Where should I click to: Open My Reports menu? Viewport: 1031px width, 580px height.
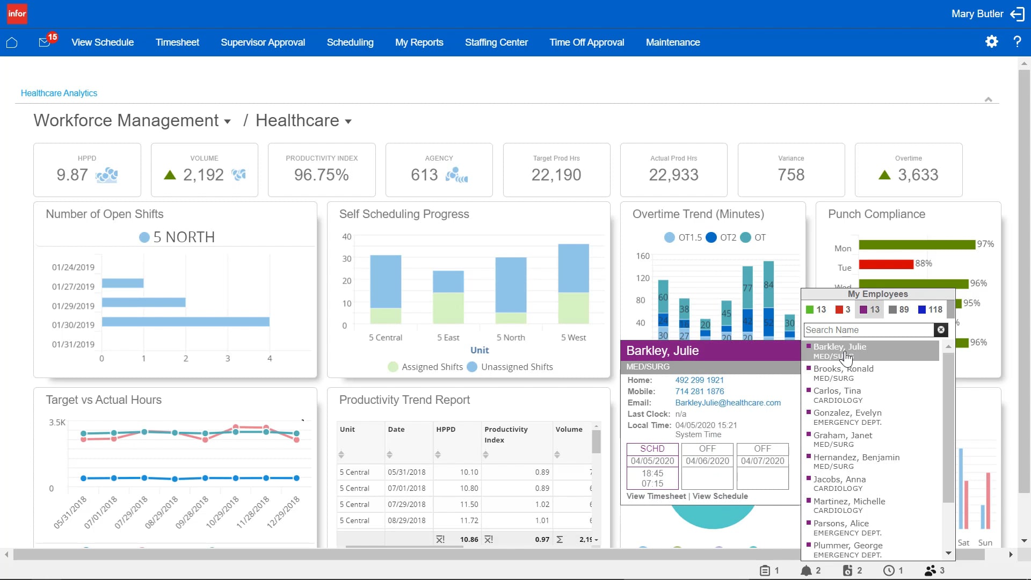(419, 42)
